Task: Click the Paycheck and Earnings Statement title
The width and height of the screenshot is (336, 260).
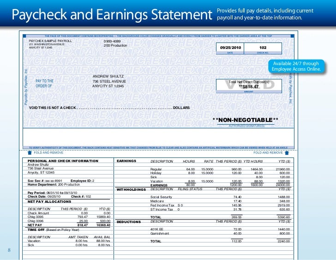Action: coord(112,14)
